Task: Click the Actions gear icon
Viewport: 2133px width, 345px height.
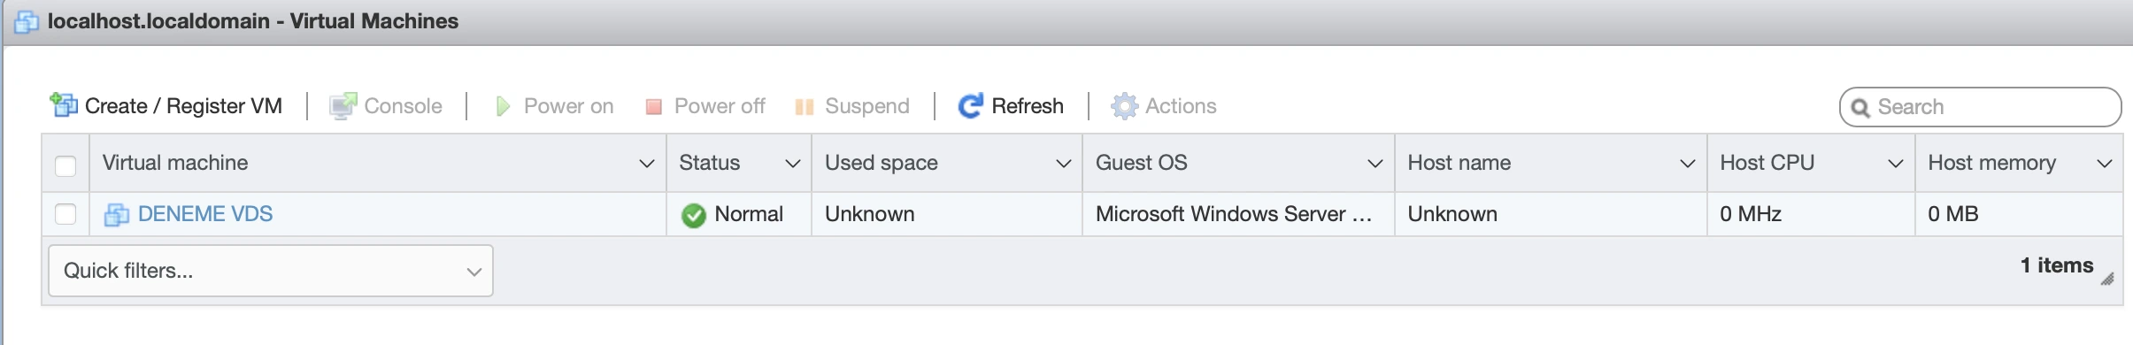Action: (x=1124, y=106)
